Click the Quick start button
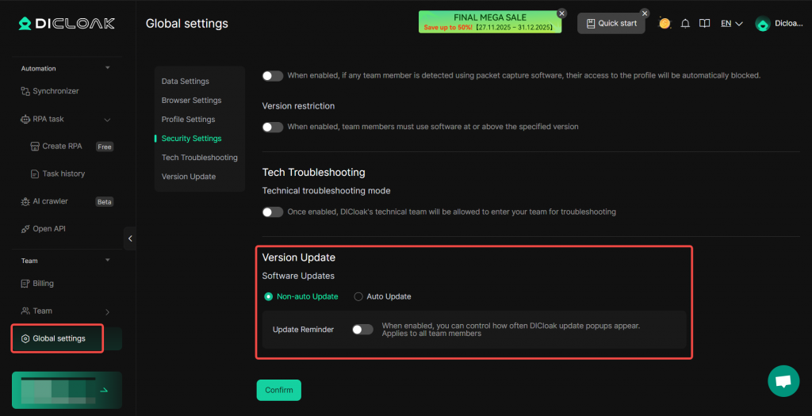Image resolution: width=812 pixels, height=416 pixels. (611, 24)
